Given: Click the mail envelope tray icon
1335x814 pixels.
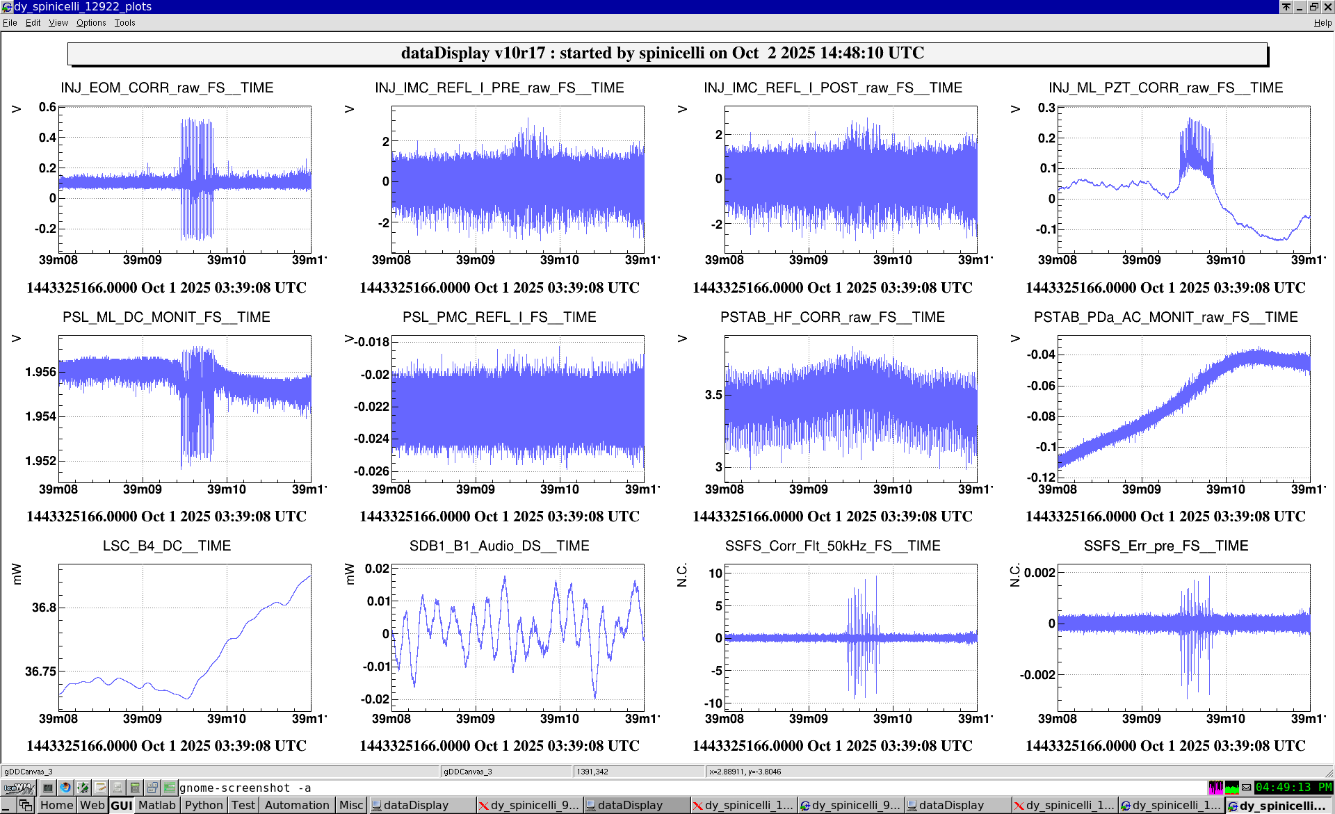Looking at the screenshot, I should pos(1247,788).
